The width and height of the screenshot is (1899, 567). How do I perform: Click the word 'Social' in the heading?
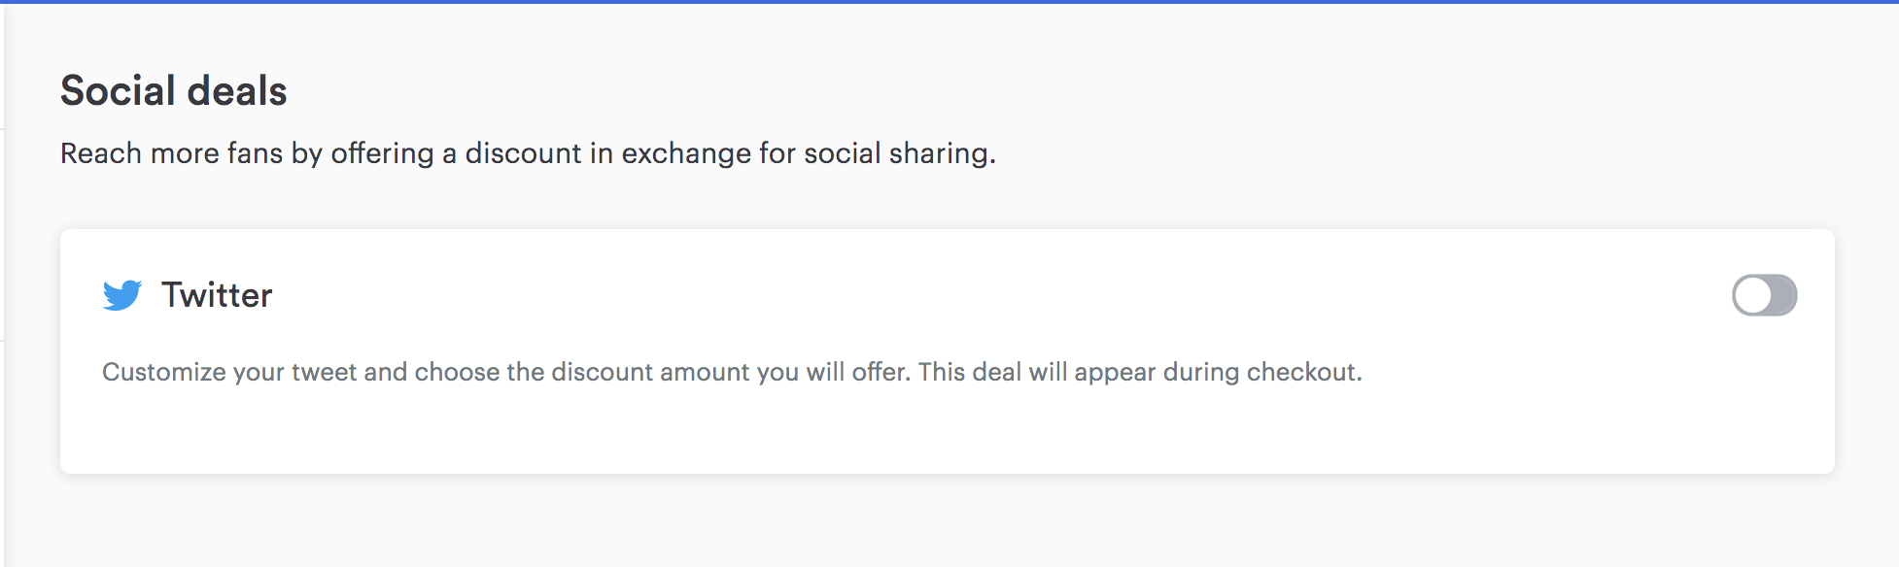click(118, 90)
